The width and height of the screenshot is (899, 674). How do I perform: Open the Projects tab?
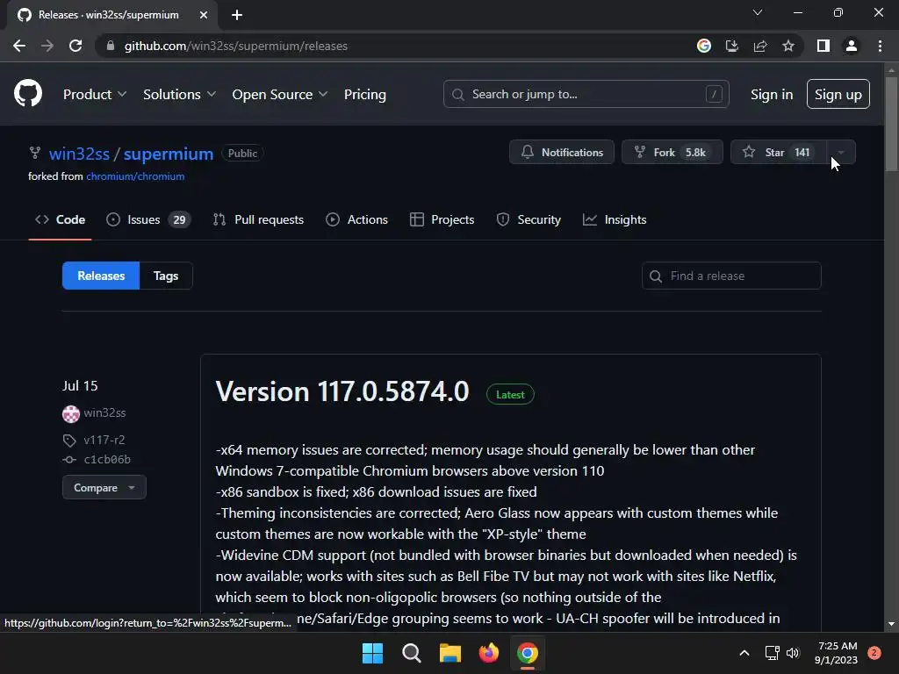point(442,219)
